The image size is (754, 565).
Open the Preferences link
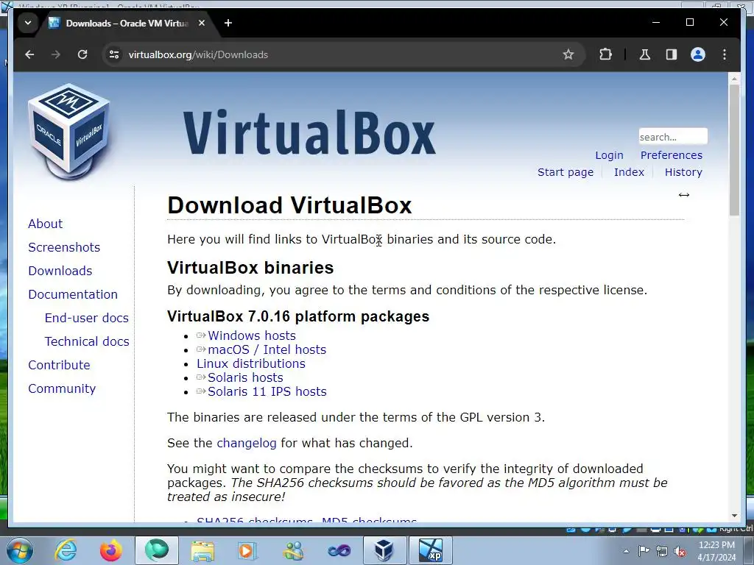pos(672,155)
